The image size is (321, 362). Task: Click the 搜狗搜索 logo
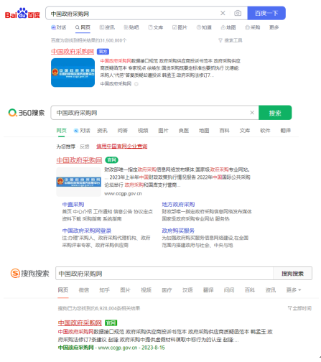tap(29, 273)
